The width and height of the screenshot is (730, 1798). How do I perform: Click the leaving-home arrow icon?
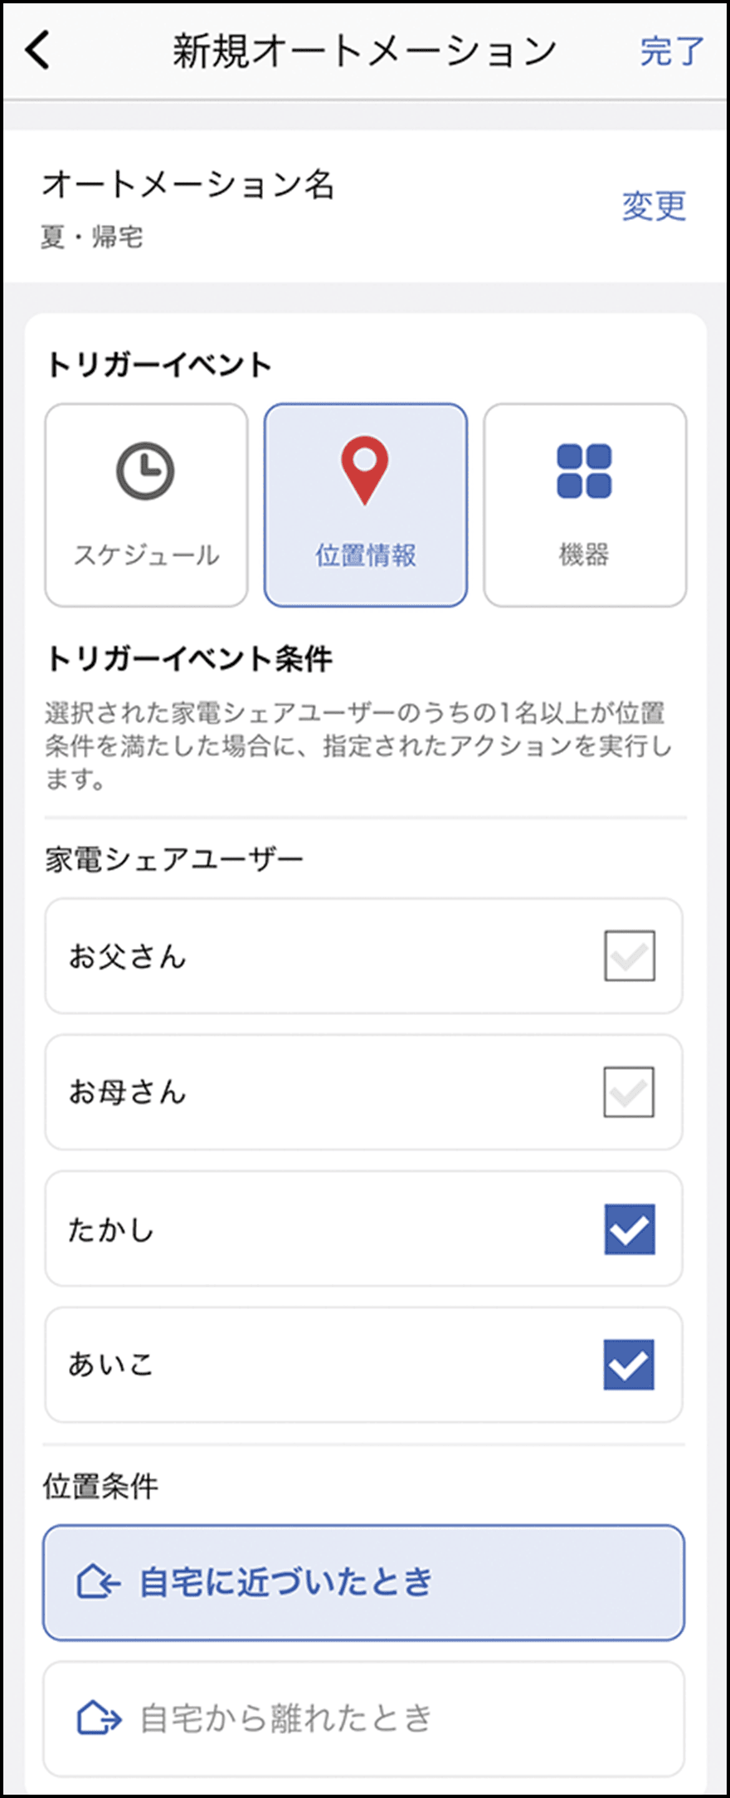point(99,1717)
